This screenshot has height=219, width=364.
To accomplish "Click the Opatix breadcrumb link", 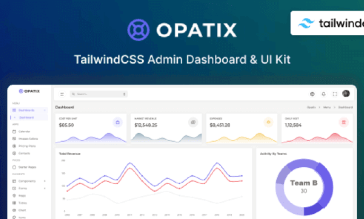I will pyautogui.click(x=311, y=108).
